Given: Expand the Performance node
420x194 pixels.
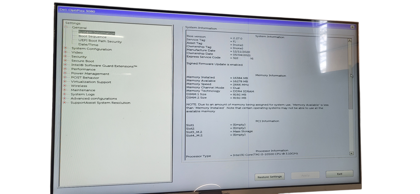Looking at the screenshot, I should pyautogui.click(x=65, y=69).
